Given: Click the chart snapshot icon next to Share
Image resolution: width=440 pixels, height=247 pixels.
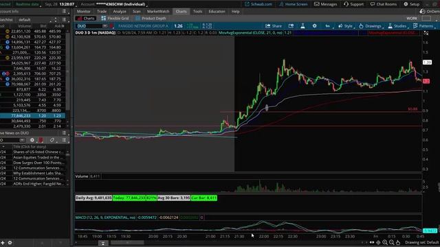Looking at the screenshot, I should point(291,26).
